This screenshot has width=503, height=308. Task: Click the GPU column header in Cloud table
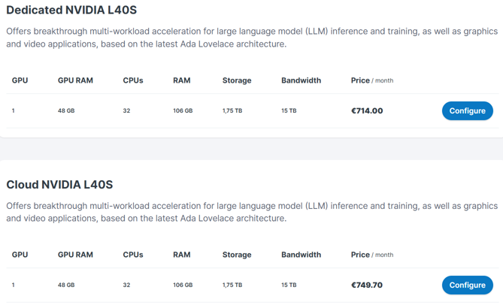pos(20,255)
